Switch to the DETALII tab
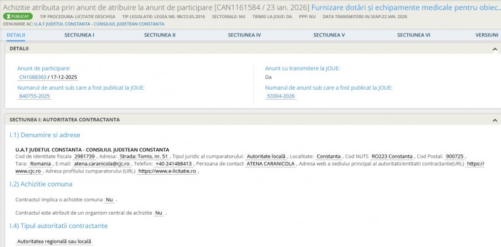This screenshot has width=501, height=247. point(16,35)
